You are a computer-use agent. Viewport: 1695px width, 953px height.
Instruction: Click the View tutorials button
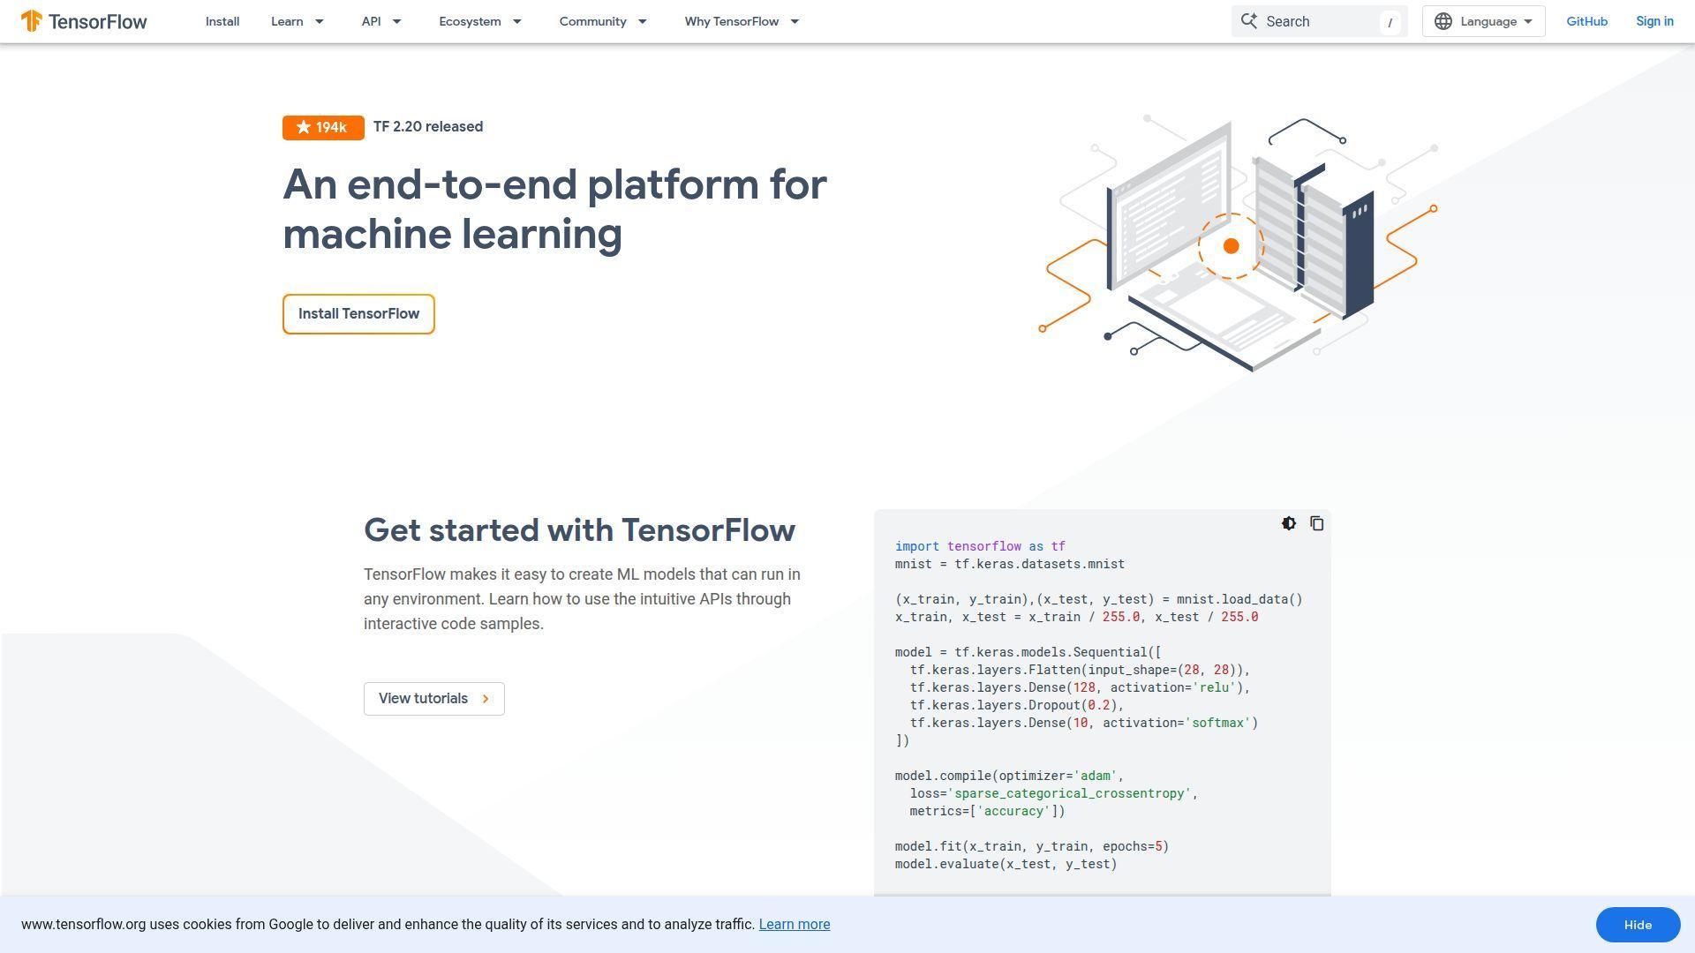pyautogui.click(x=433, y=698)
